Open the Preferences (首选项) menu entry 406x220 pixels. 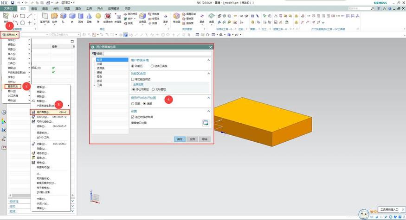click(x=13, y=86)
